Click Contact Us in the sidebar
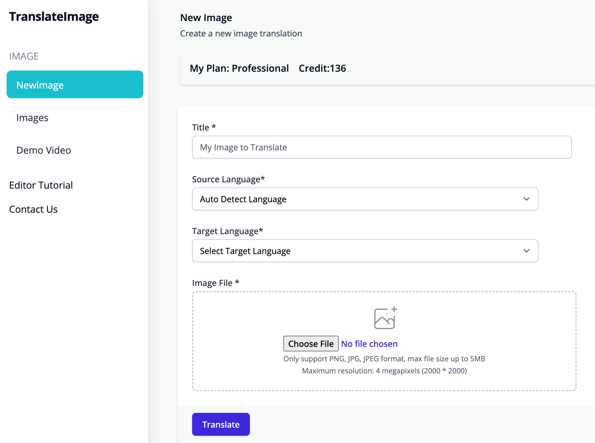595x443 pixels. [x=33, y=209]
